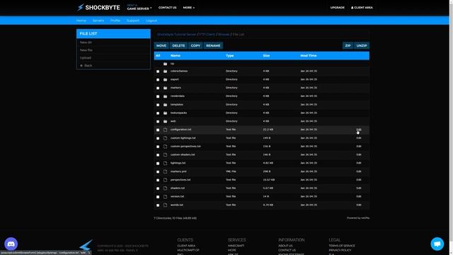The height and width of the screenshot is (255, 453).
Task: Mark the markers.yml checkbox
Action: (158, 172)
